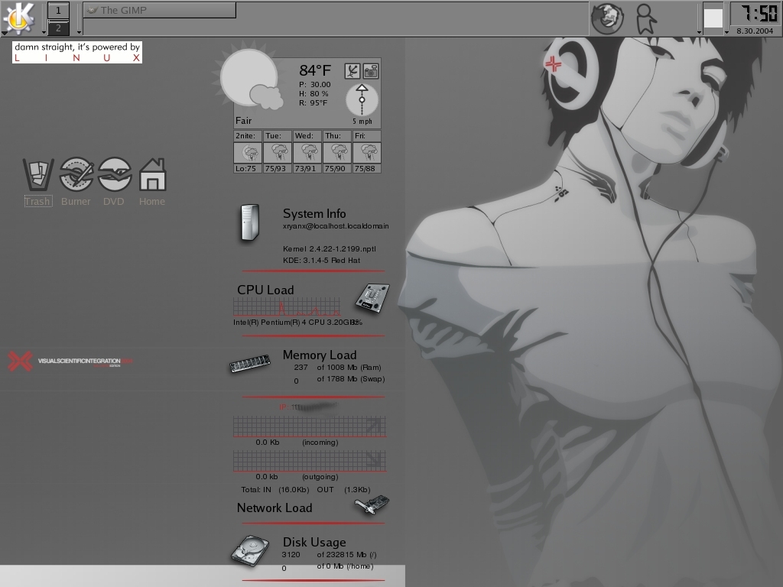Click the panel handle arrow left of the clock
Image resolution: width=783 pixels, height=587 pixels.
click(x=726, y=32)
